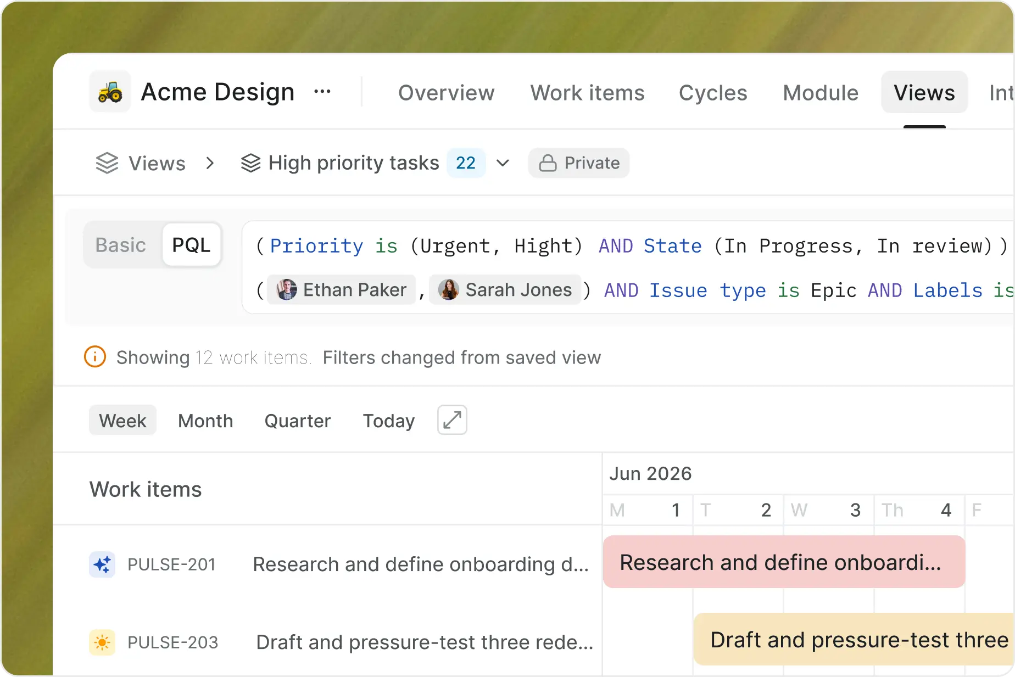The width and height of the screenshot is (1015, 677).
Task: Open the Overview tab
Action: pos(446,93)
